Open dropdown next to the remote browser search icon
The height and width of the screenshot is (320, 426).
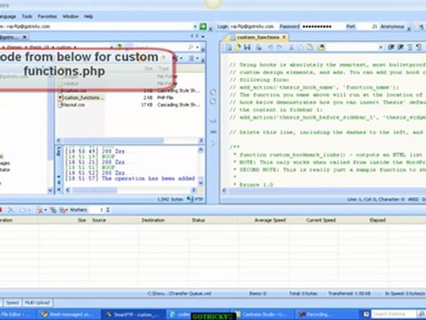tap(197, 48)
